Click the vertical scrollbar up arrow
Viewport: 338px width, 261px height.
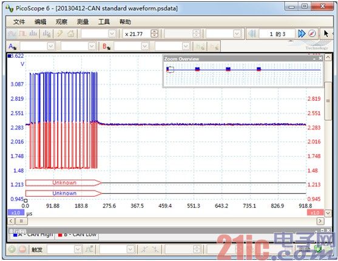tap(328, 58)
